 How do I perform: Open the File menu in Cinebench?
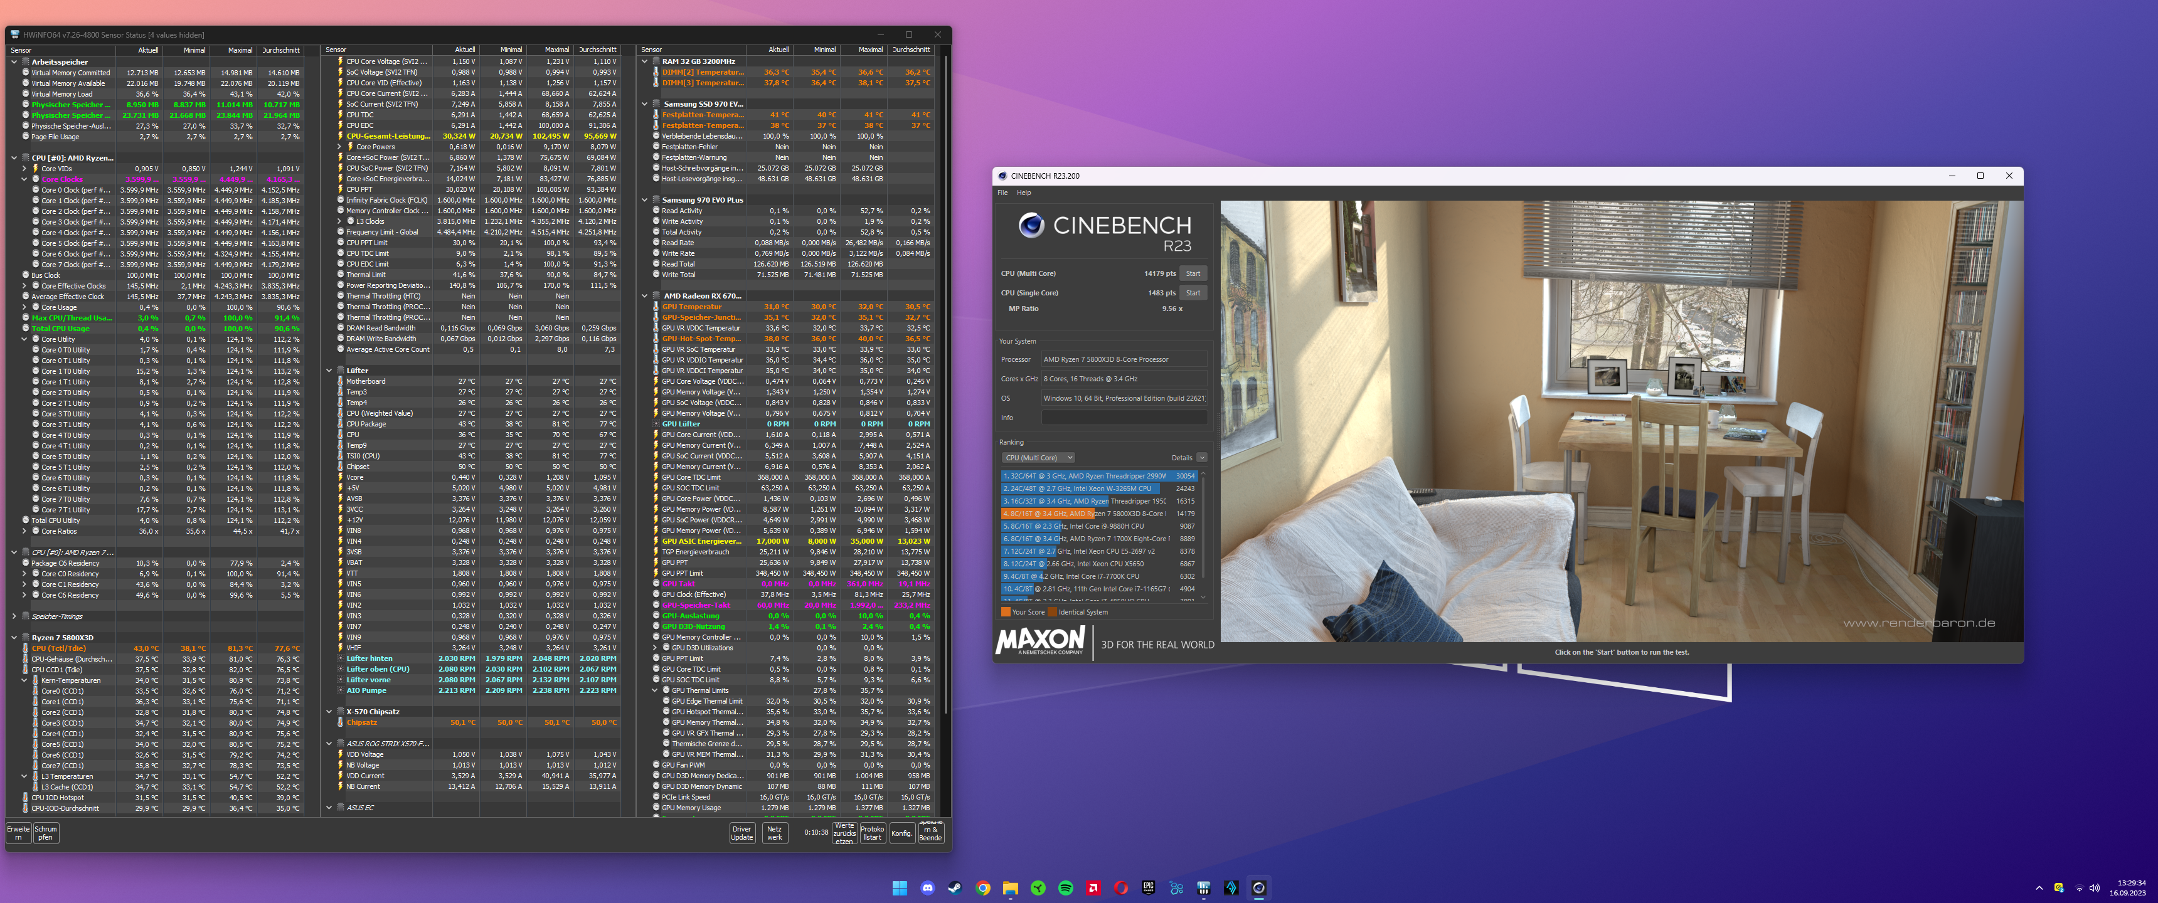(1002, 193)
